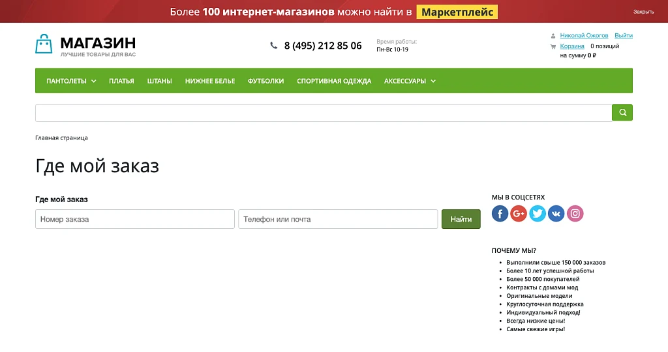Click the phone number 8 (495) 212 85 06
Viewport: 668px width, 352px height.
coord(323,46)
